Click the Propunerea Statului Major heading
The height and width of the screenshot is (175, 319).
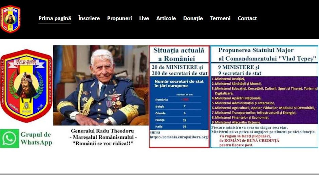pyautogui.click(x=267, y=54)
